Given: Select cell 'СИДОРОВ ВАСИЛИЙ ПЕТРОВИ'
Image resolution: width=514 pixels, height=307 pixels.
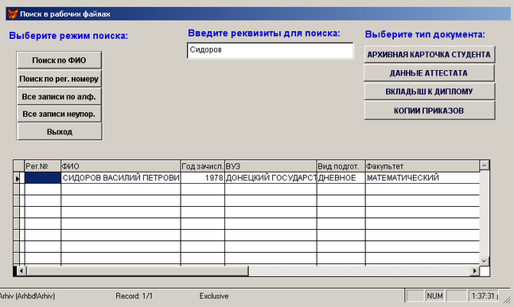Looking at the screenshot, I should tap(121, 177).
